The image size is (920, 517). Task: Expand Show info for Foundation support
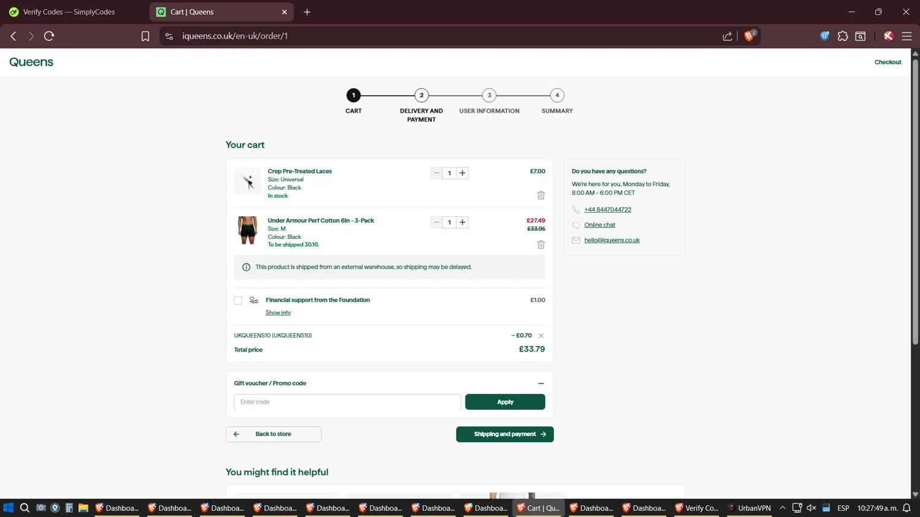[278, 312]
